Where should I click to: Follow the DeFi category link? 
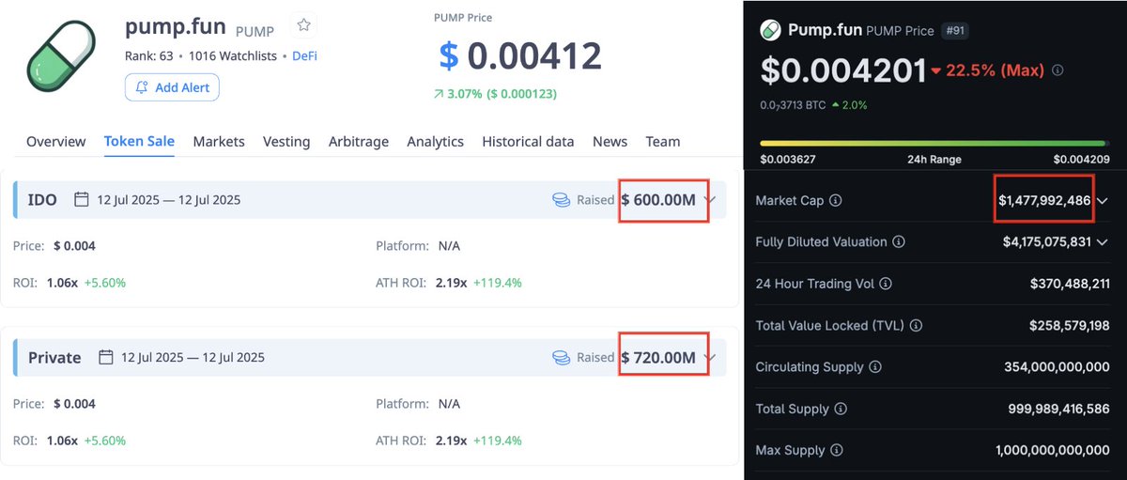coord(304,56)
